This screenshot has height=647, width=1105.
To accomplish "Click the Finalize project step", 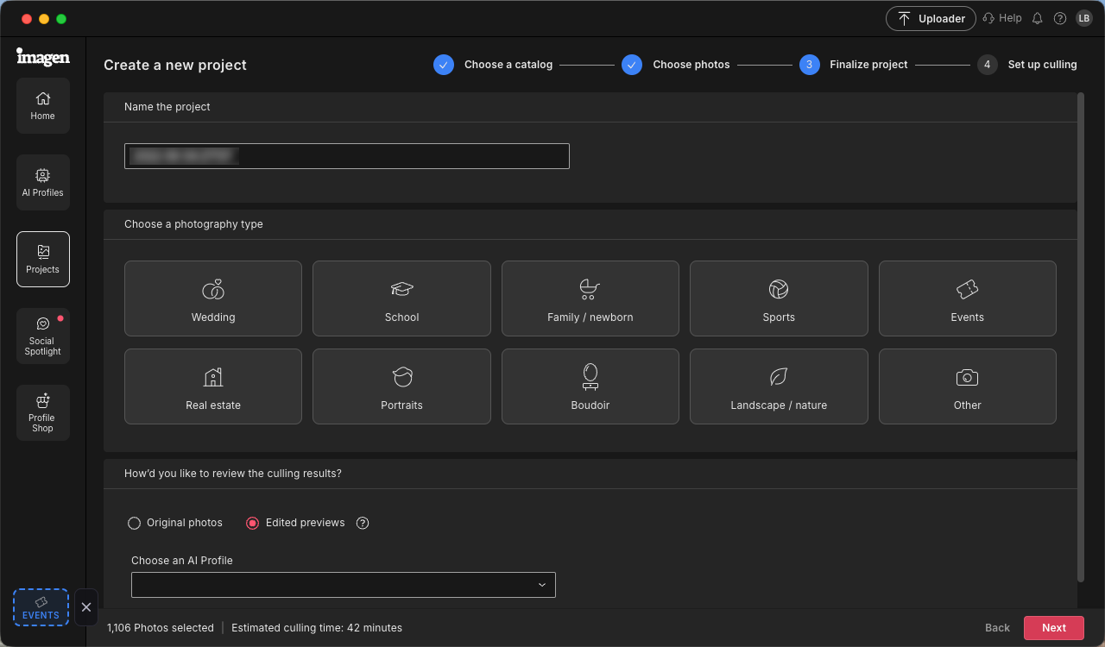I will pyautogui.click(x=854, y=65).
